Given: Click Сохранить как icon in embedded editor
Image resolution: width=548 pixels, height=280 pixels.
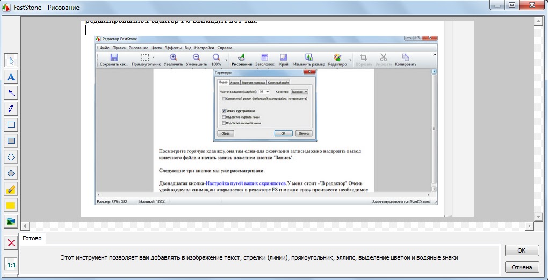Looking at the screenshot, I should tap(114, 60).
